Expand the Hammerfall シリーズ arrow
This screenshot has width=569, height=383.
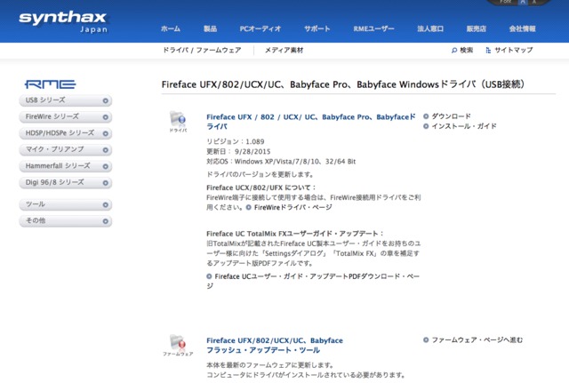[105, 166]
